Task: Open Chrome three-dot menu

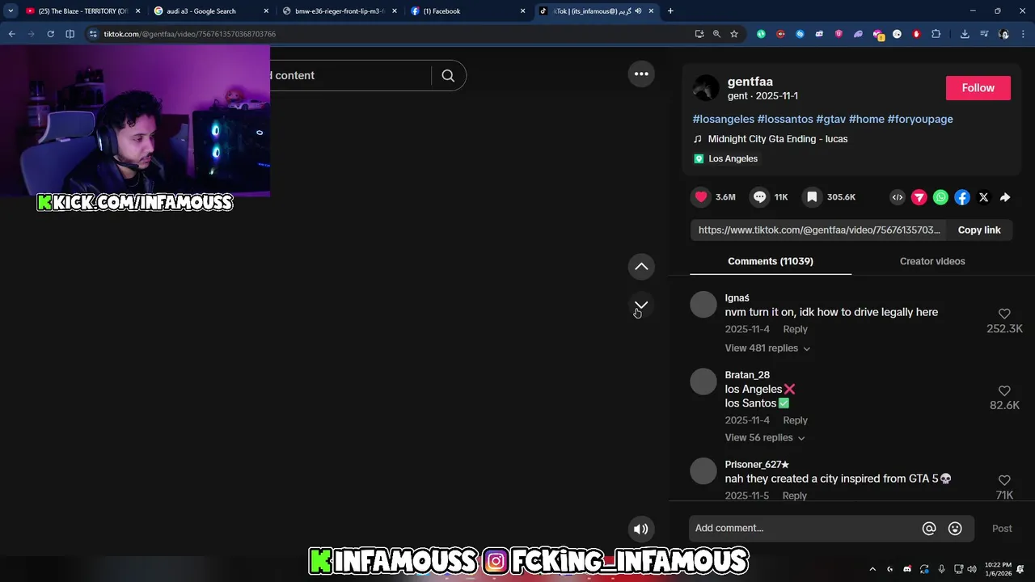Action: click(1024, 34)
